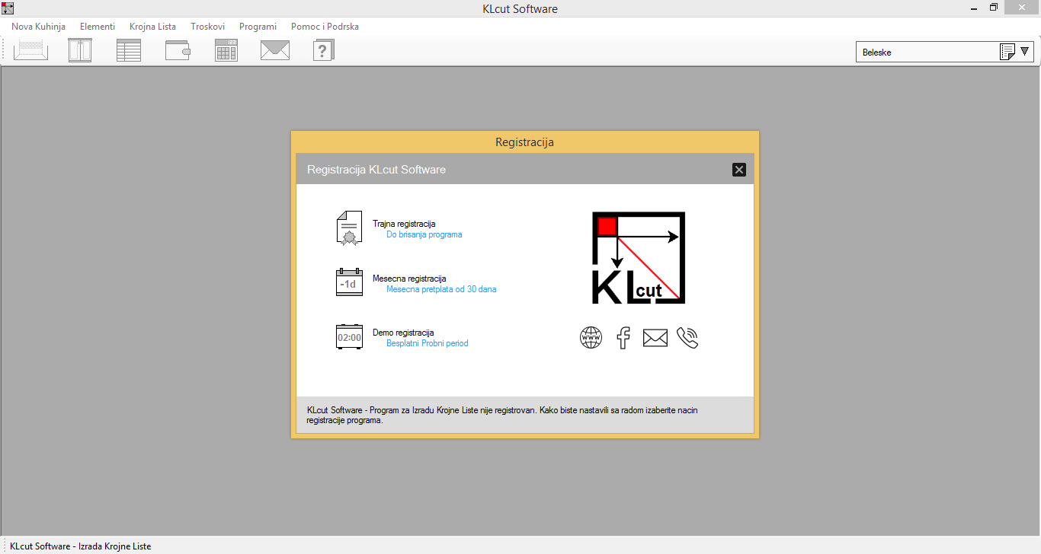Image resolution: width=1041 pixels, height=554 pixels.
Task: Open the Nova Kuhinja menu
Action: (38, 27)
